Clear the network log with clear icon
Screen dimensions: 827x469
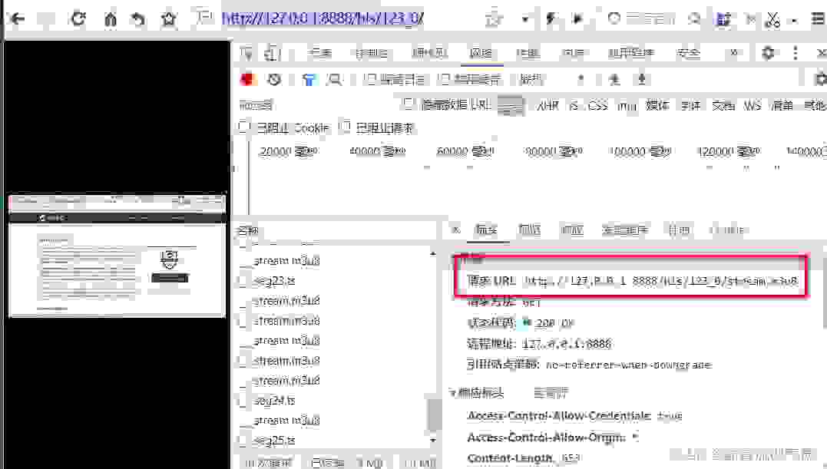[x=273, y=80]
